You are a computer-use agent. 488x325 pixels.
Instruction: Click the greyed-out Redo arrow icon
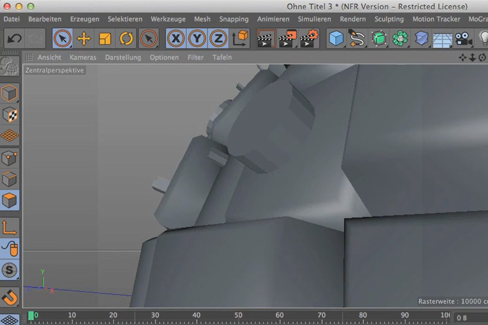click(35, 39)
